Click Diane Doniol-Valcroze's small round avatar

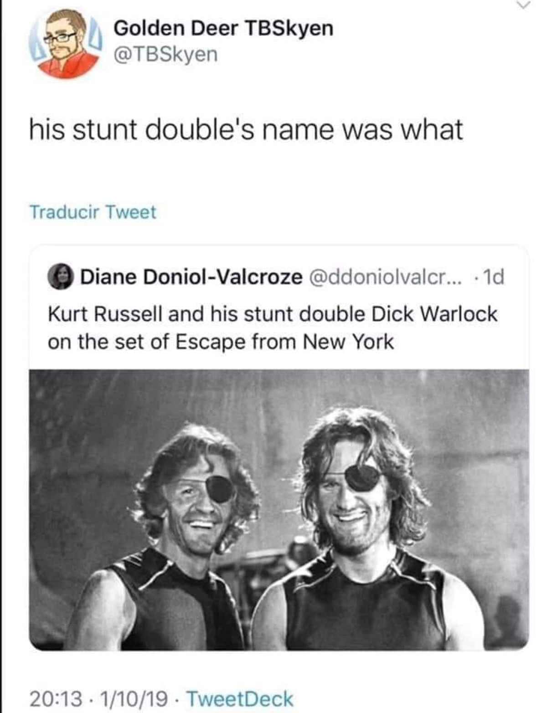click(61, 277)
